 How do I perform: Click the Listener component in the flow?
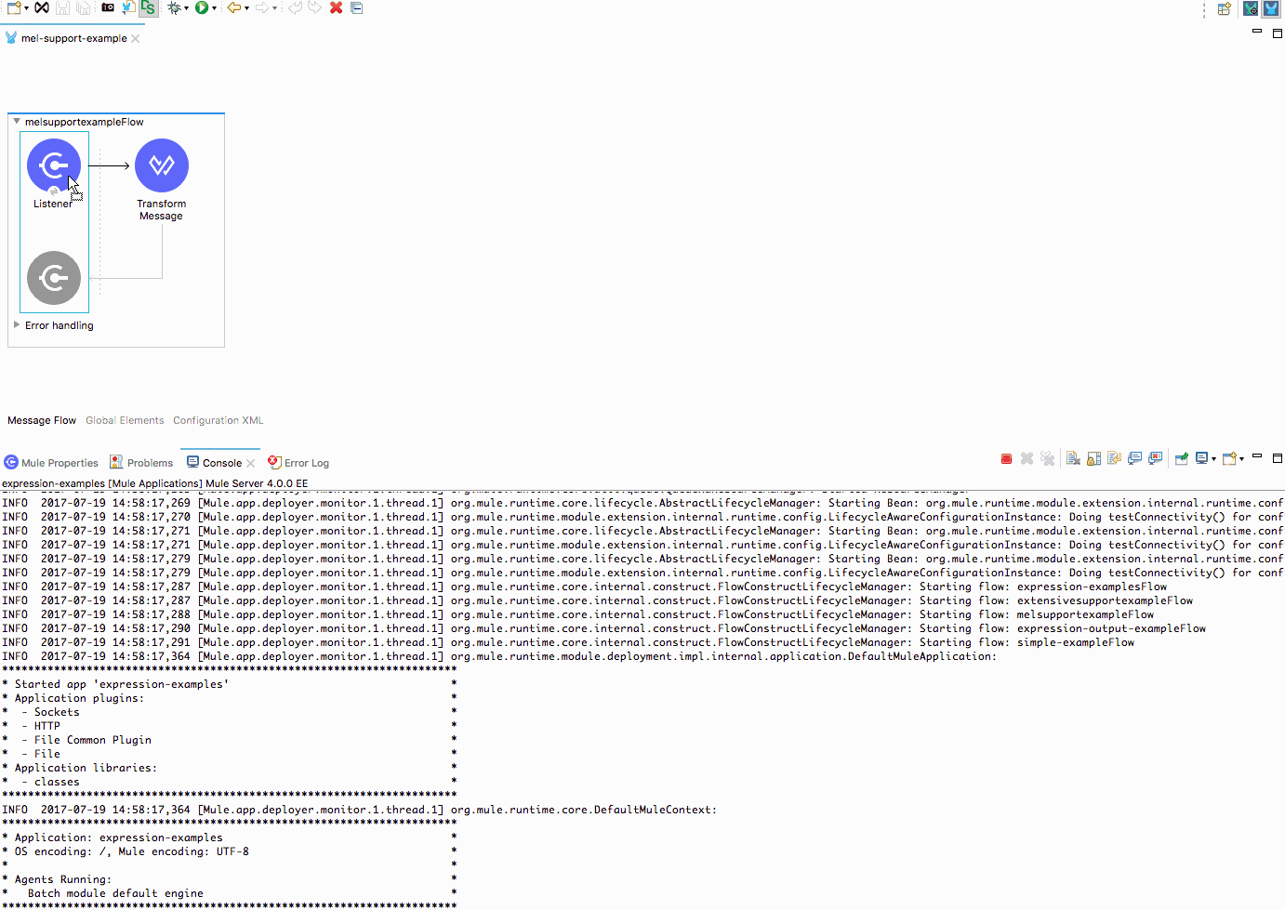pyautogui.click(x=53, y=165)
